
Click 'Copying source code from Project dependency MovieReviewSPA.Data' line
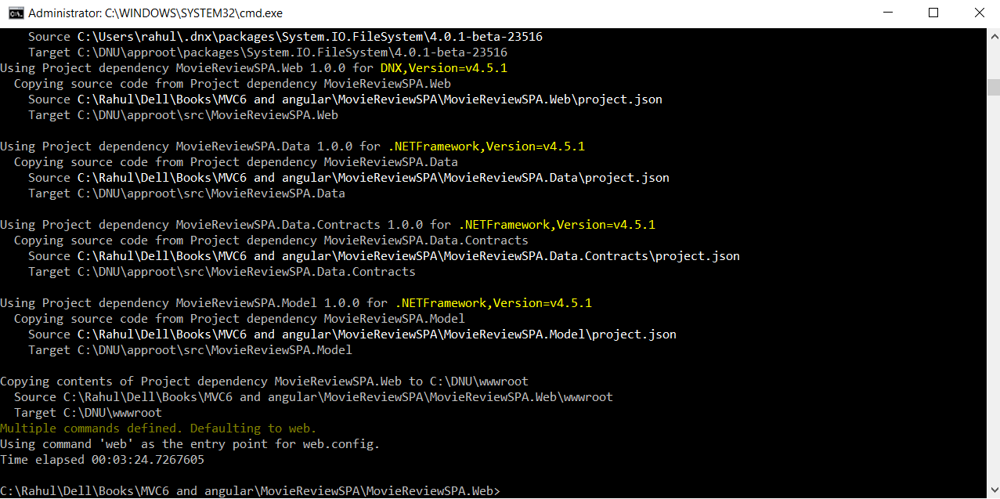coord(236,162)
